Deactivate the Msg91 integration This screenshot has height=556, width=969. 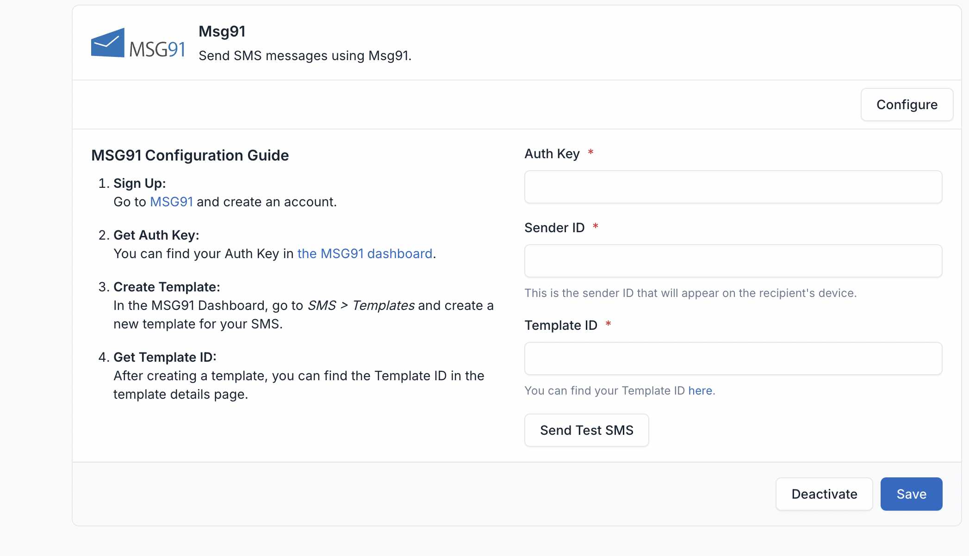coord(824,494)
